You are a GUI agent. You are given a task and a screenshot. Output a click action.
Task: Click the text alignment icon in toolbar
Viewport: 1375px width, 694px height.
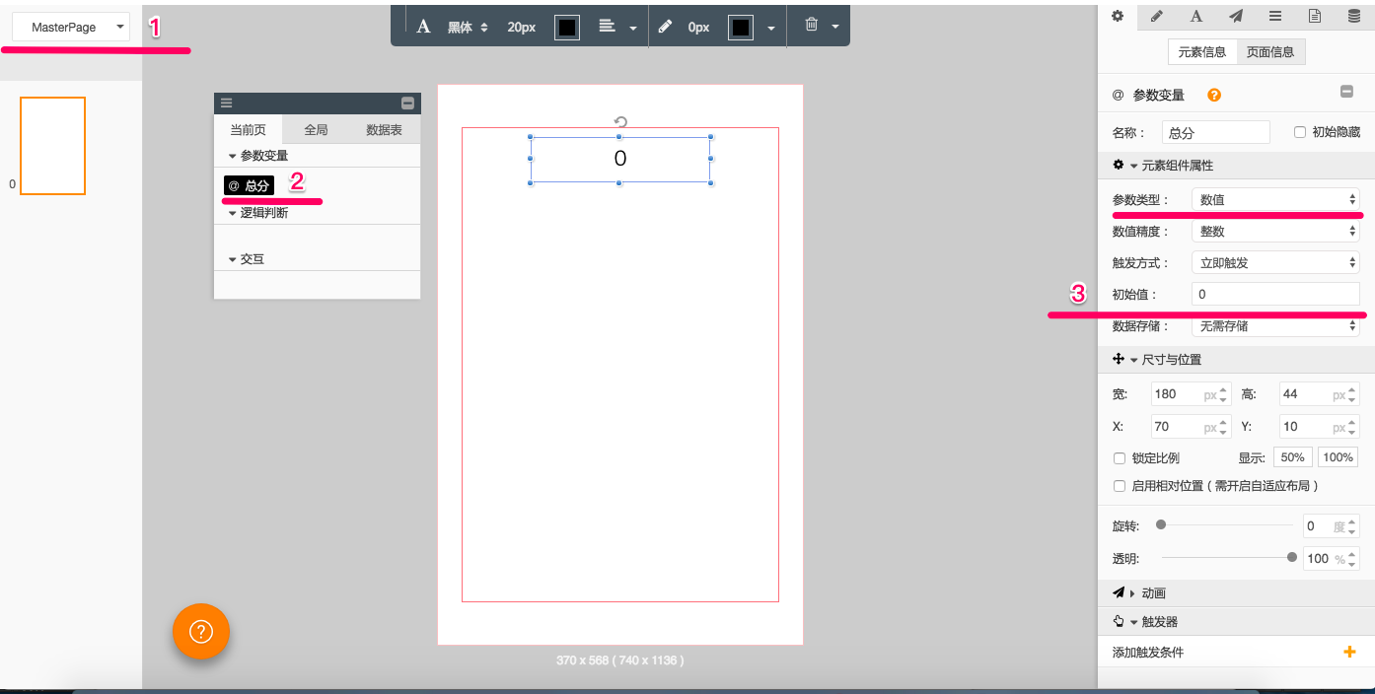point(608,27)
